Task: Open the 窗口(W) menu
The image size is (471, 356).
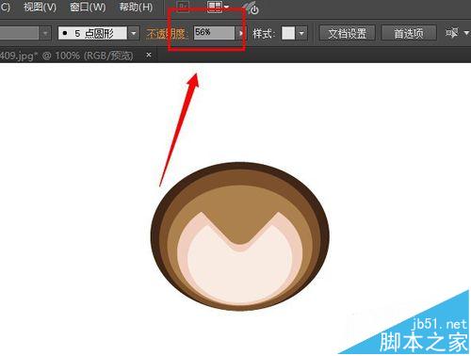Action: point(88,7)
